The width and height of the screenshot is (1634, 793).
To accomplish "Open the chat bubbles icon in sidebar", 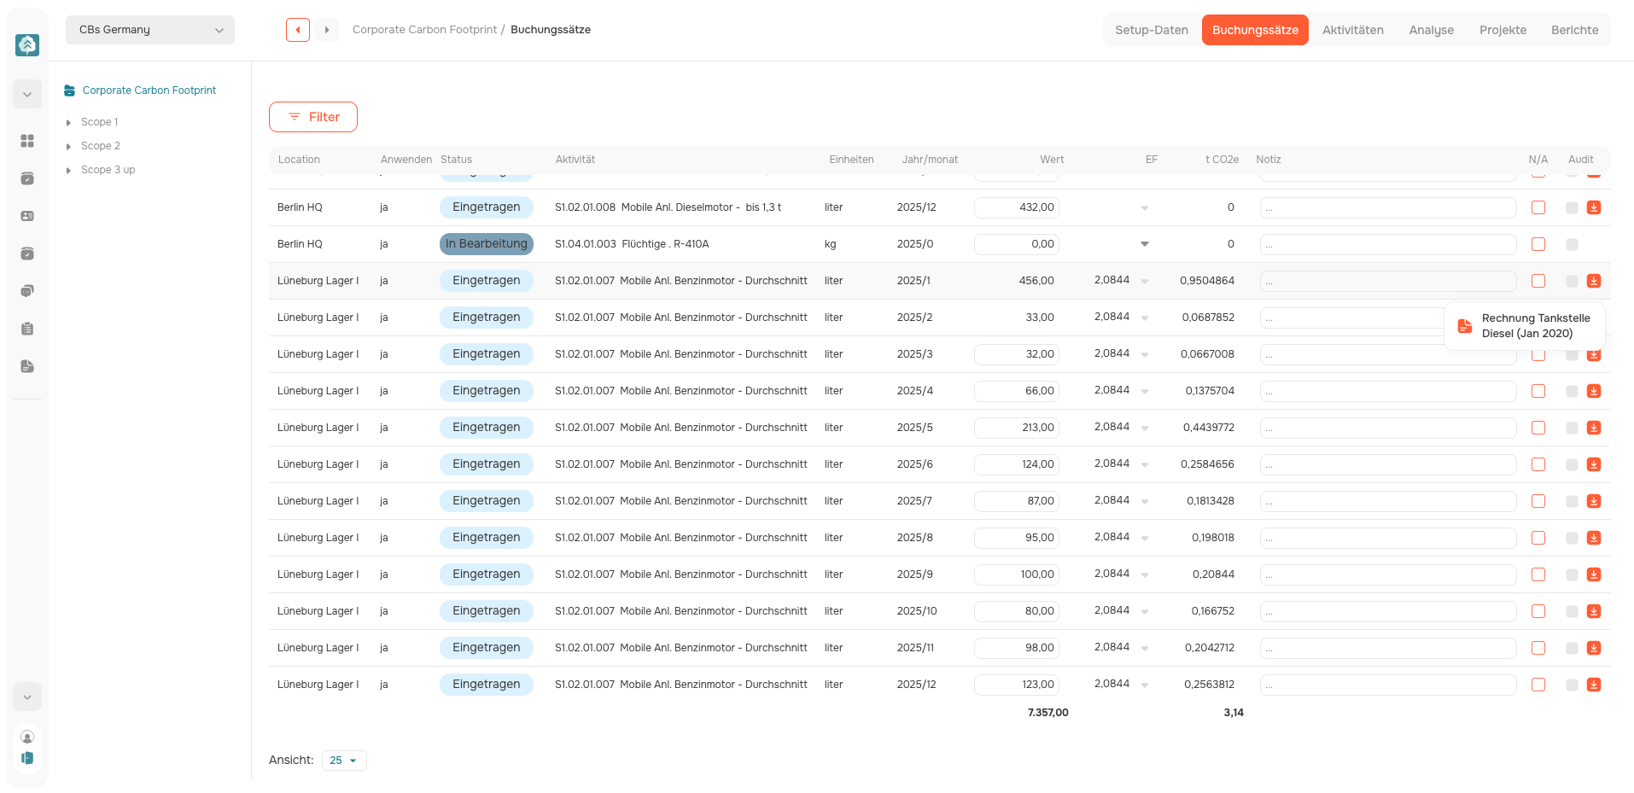I will (x=27, y=291).
